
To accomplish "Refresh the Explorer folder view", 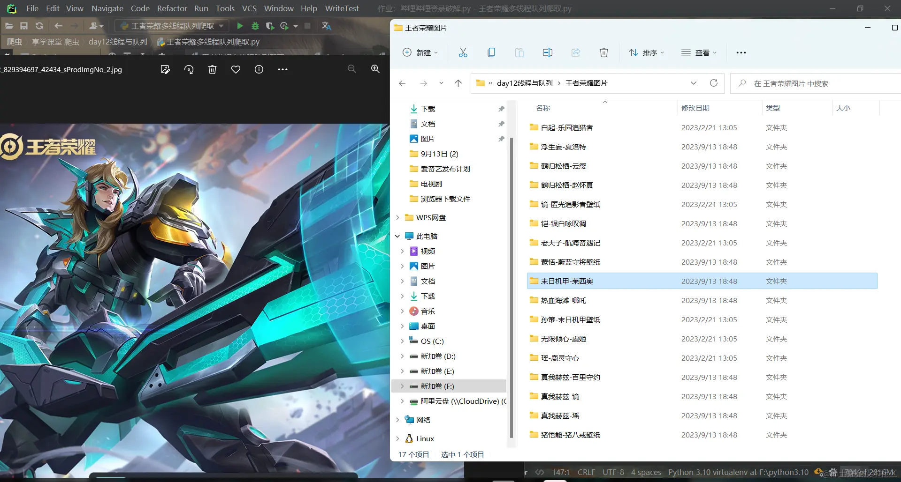I will 714,83.
